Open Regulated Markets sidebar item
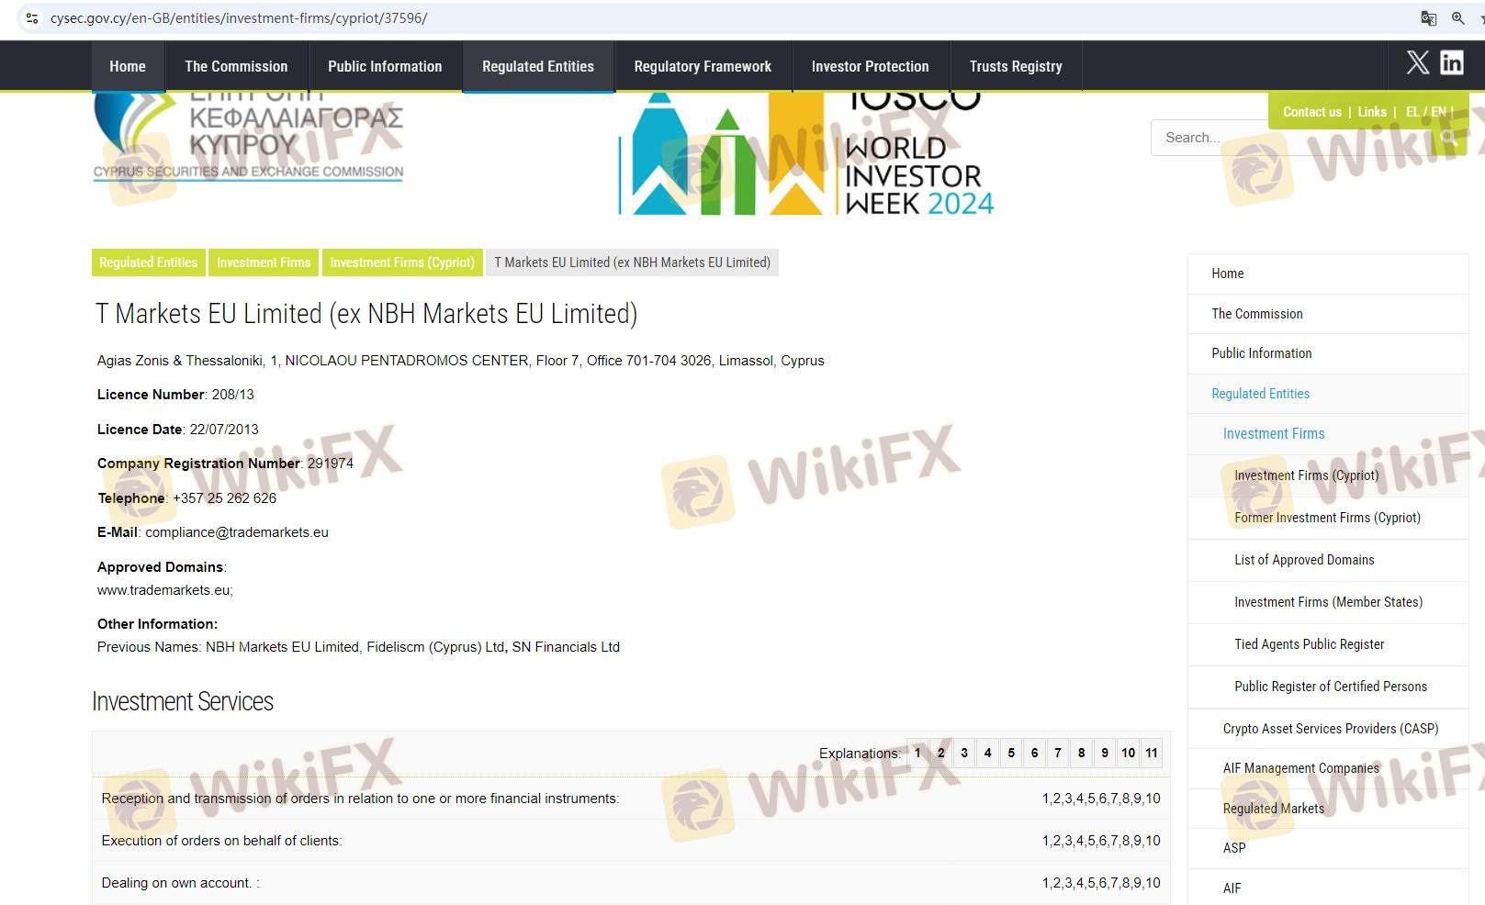Screen dimensions: 1485x905 pyautogui.click(x=1328, y=809)
